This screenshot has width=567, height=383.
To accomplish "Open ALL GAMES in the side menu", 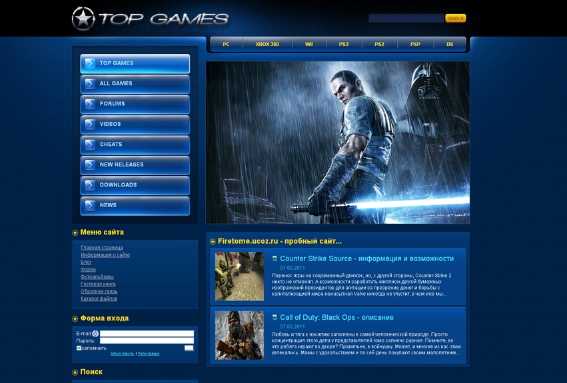I will pyautogui.click(x=135, y=83).
